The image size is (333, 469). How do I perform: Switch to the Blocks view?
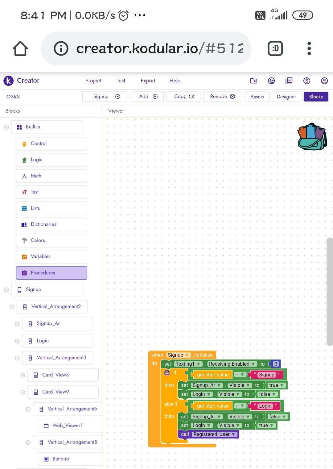[x=316, y=97]
